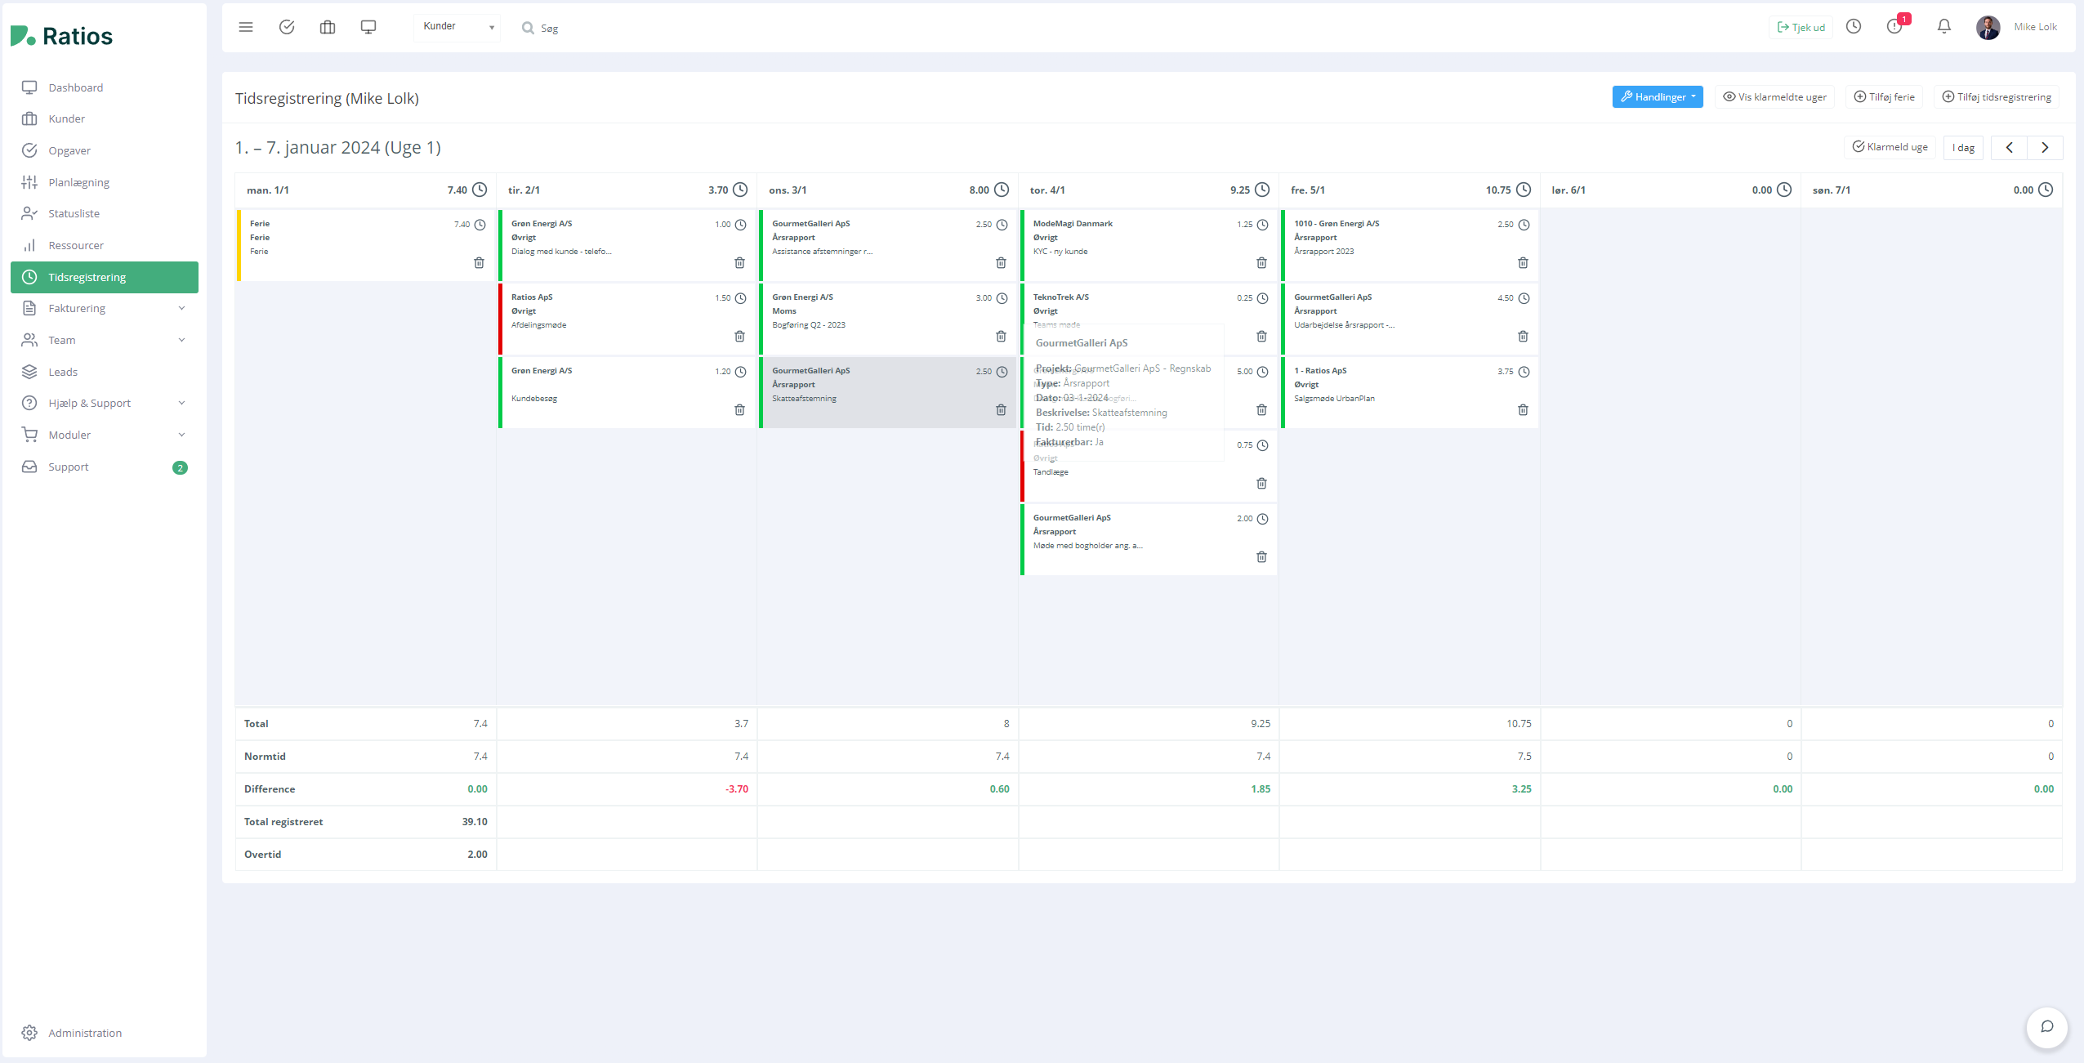
Task: Open the timer clock icon in header
Action: [x=1854, y=26]
